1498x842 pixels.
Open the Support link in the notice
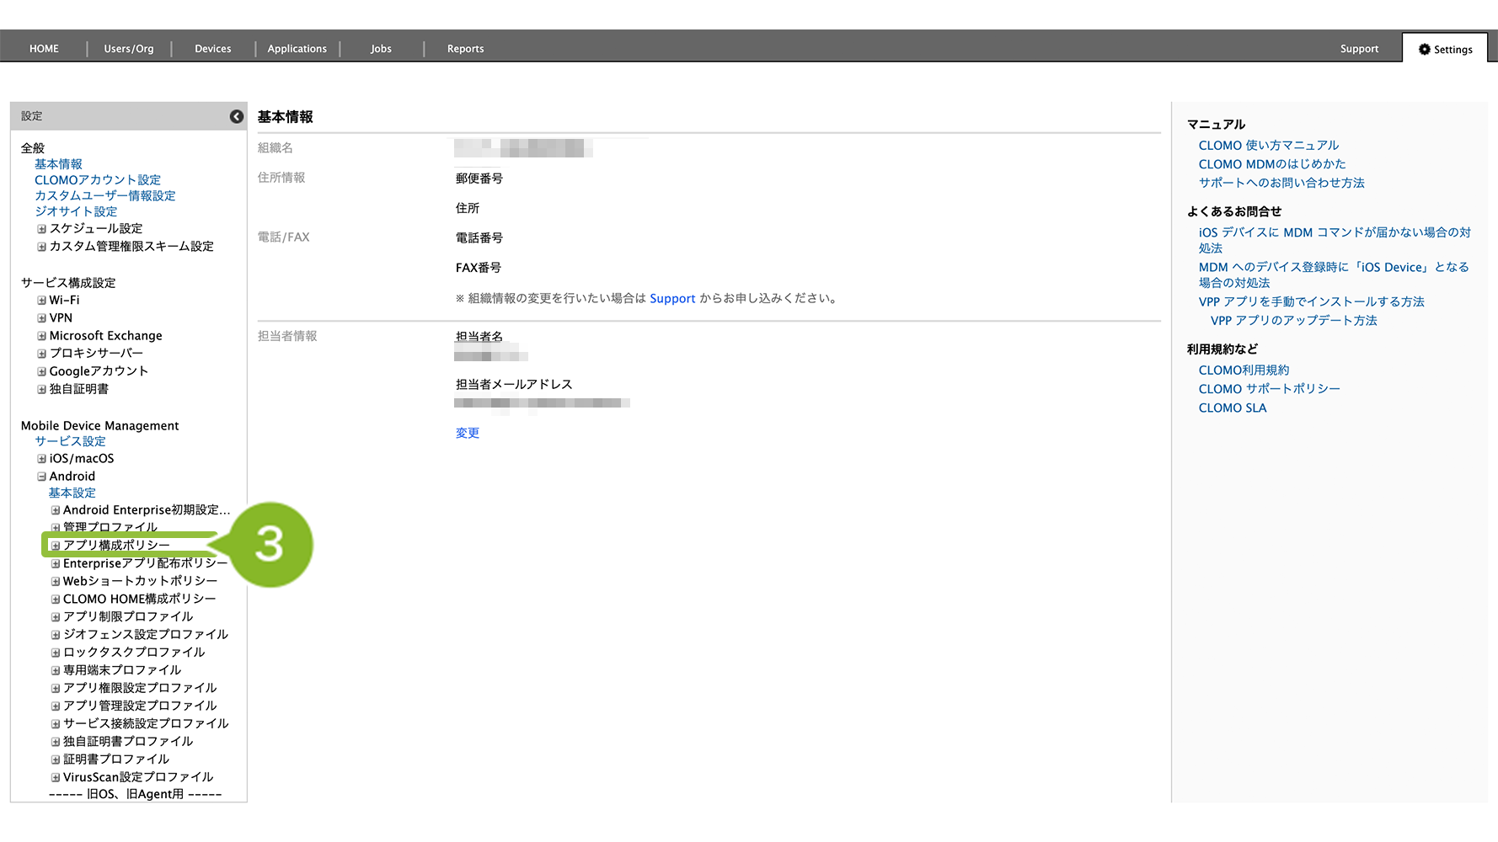[x=671, y=299]
